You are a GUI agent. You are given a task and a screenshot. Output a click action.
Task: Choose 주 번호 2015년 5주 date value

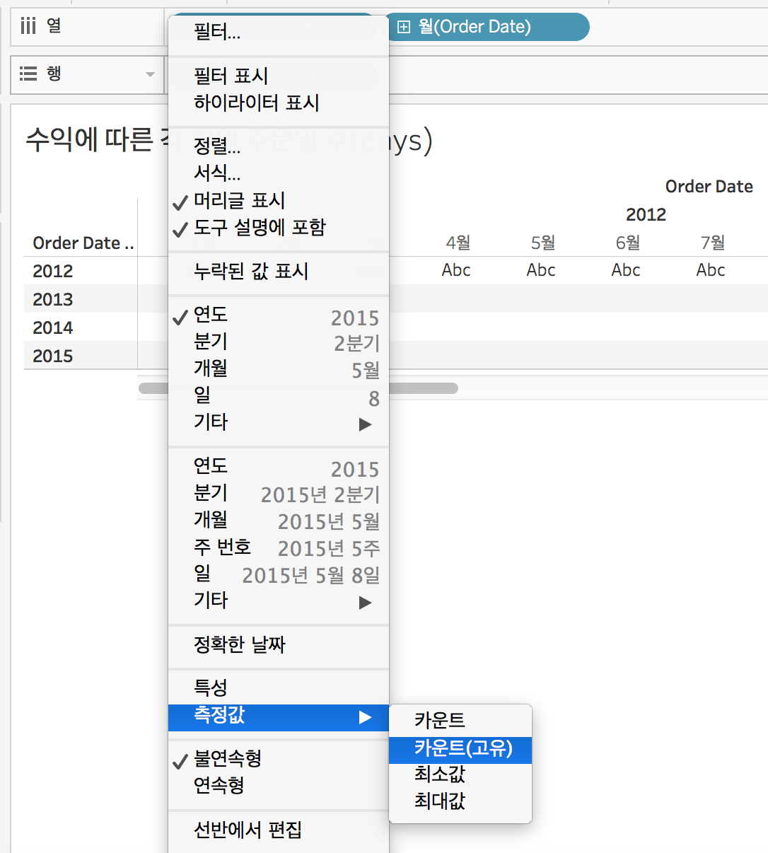click(279, 547)
